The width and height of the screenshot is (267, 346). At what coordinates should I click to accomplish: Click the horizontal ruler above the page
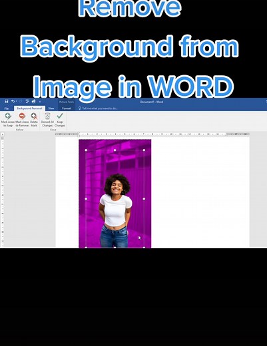pos(152,134)
